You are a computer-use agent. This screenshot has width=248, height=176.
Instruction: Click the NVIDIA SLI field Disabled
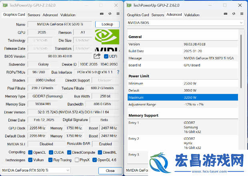click(46, 144)
